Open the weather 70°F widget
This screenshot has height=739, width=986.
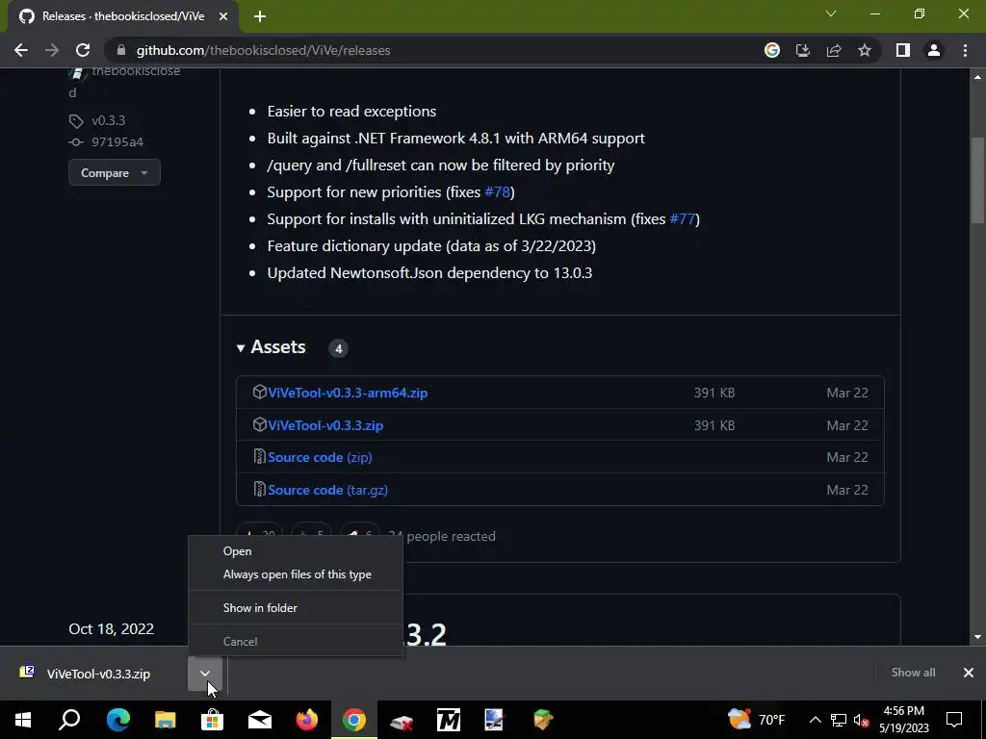click(x=757, y=720)
